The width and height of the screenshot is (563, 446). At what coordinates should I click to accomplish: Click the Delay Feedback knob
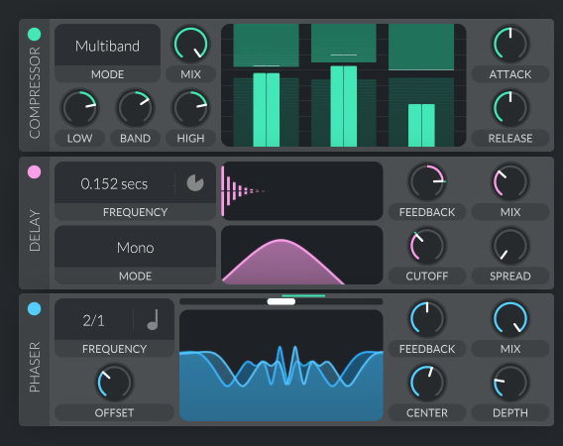427,181
